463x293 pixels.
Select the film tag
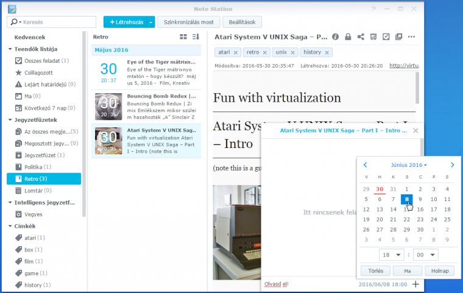click(29, 261)
